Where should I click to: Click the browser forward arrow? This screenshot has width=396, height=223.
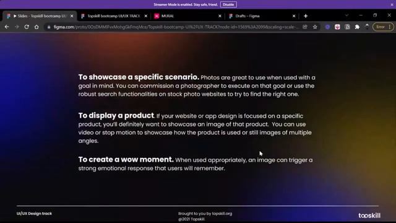17,27
